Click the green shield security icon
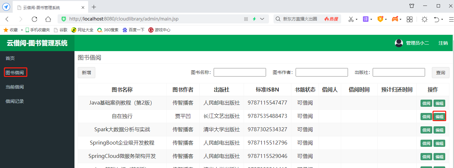 pos(64,19)
